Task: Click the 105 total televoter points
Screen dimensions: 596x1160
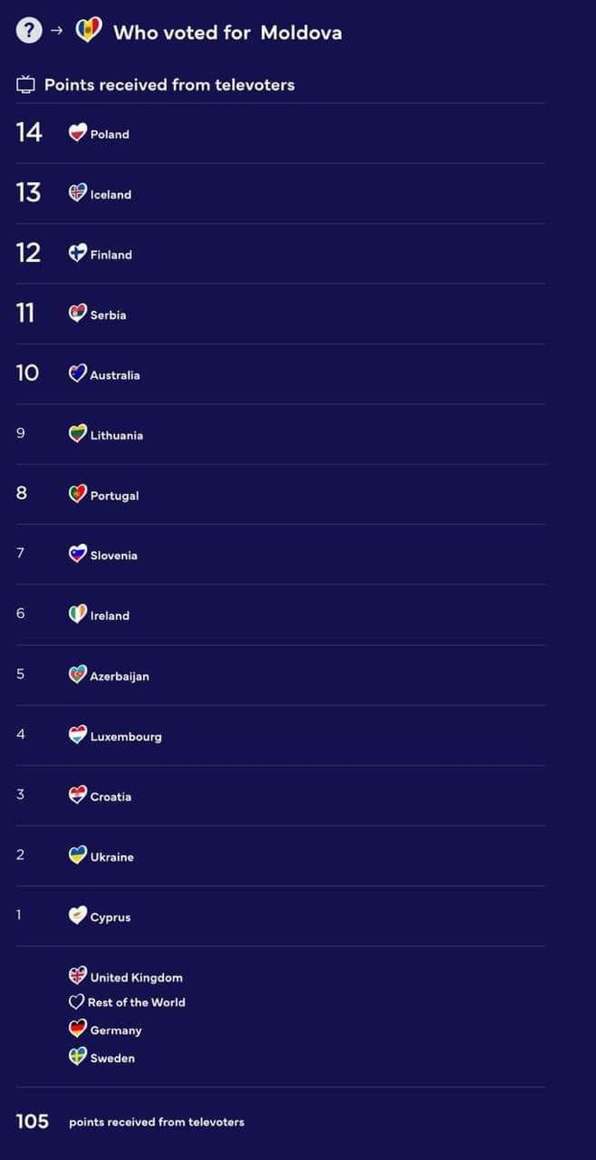Action: pos(32,1121)
